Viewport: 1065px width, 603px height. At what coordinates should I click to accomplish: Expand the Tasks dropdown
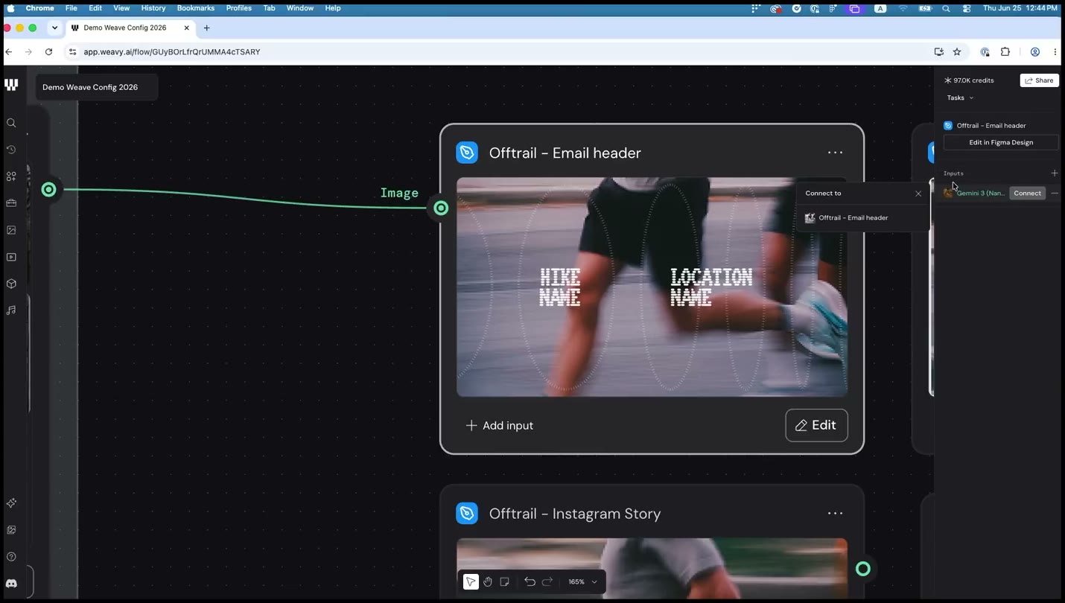(x=960, y=98)
